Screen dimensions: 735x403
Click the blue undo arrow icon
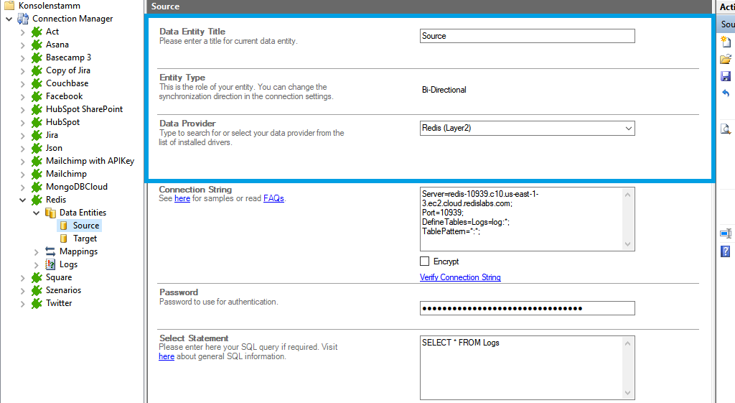pyautogui.click(x=726, y=94)
